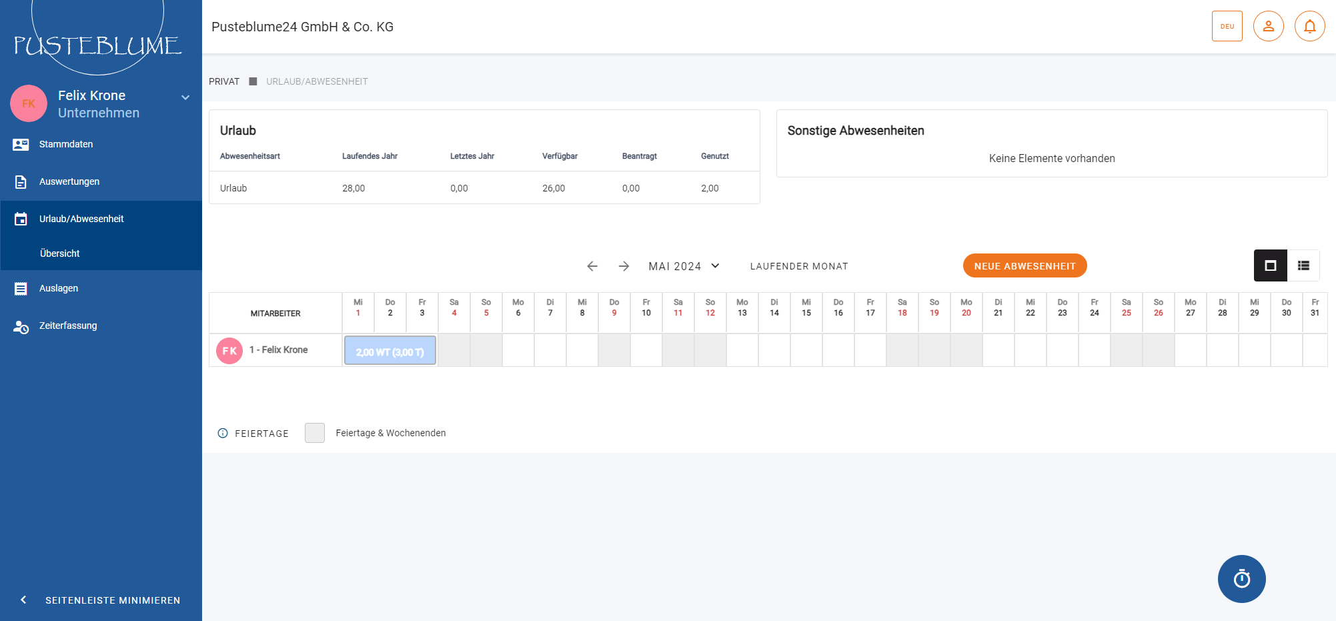Screen dimensions: 1336x621
Task: Open the notifications bell icon
Action: click(x=1309, y=27)
